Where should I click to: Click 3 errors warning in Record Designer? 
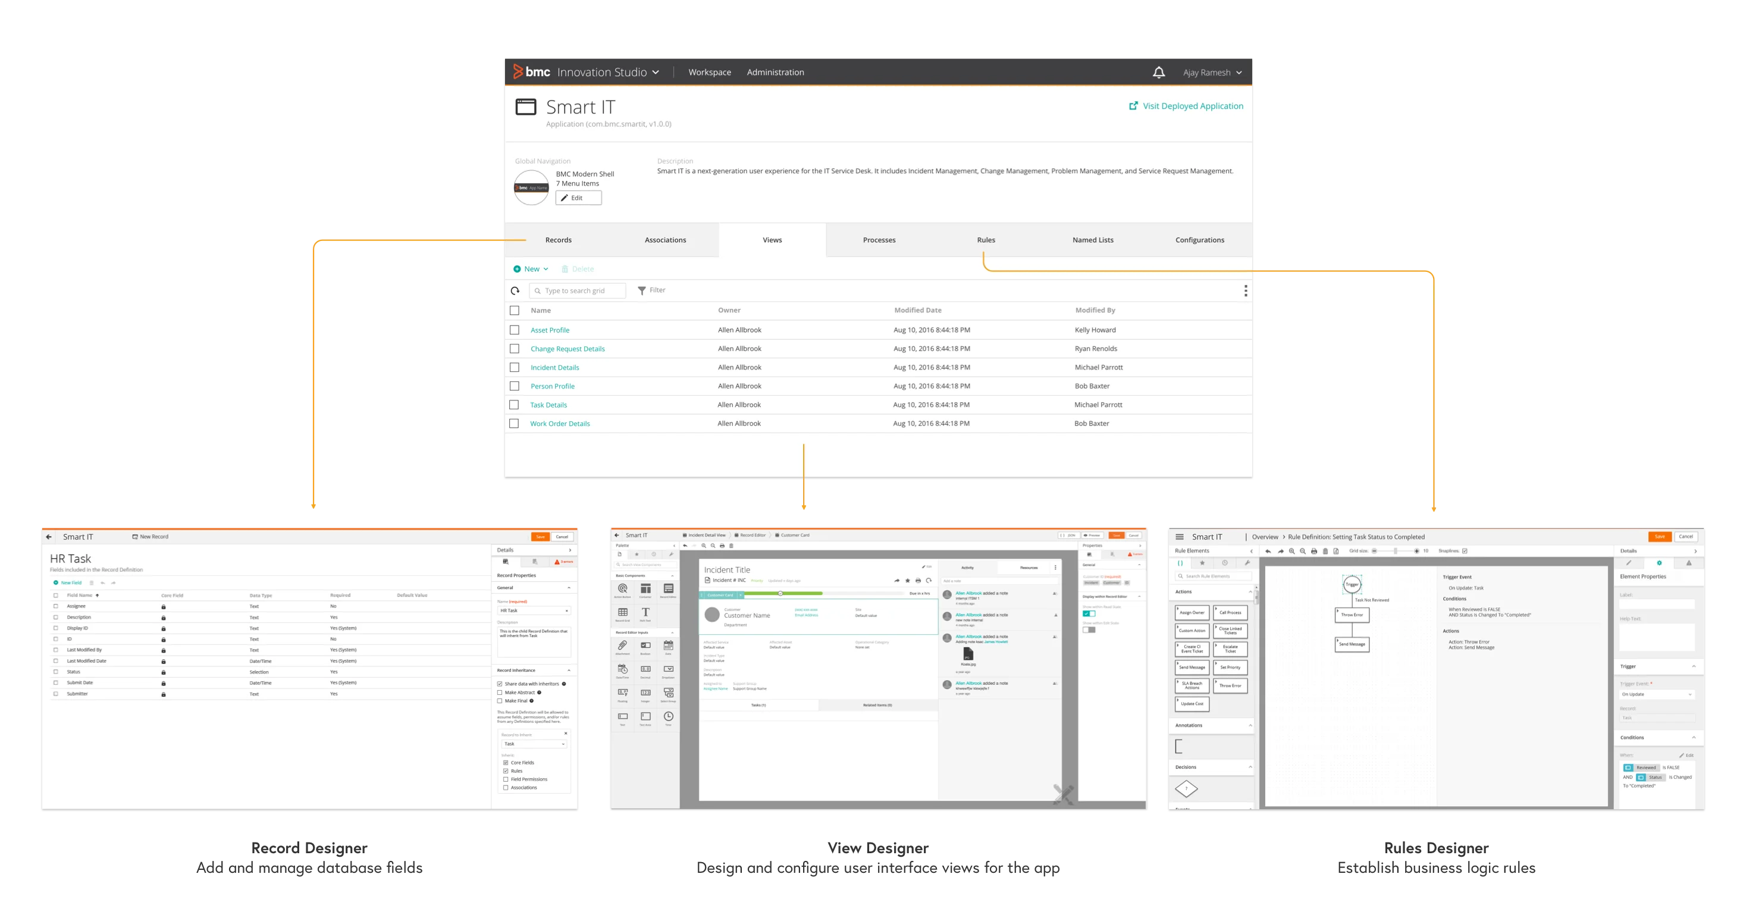coord(565,562)
